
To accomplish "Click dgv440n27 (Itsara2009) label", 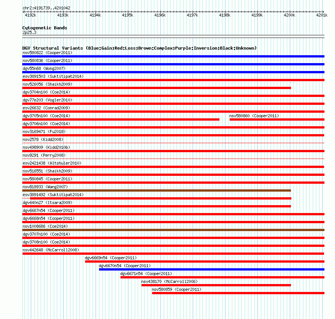I will [47, 203].
